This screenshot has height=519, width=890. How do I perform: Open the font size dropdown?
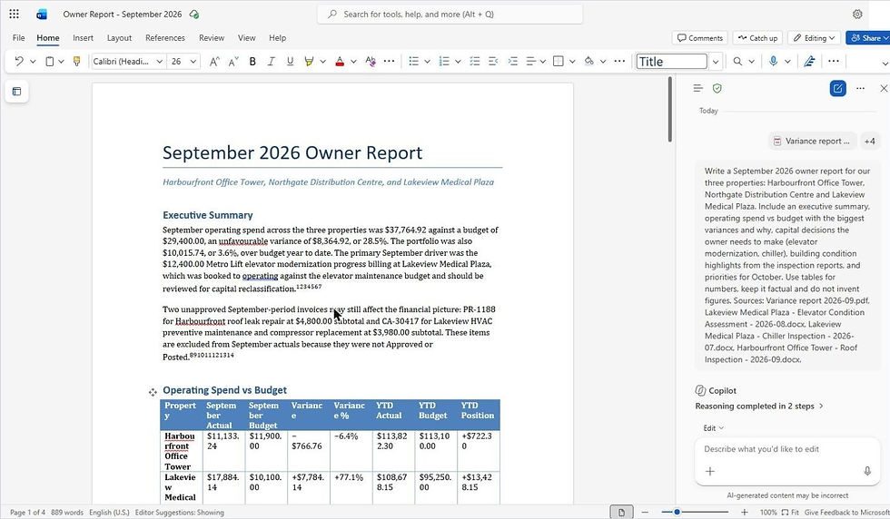click(193, 62)
